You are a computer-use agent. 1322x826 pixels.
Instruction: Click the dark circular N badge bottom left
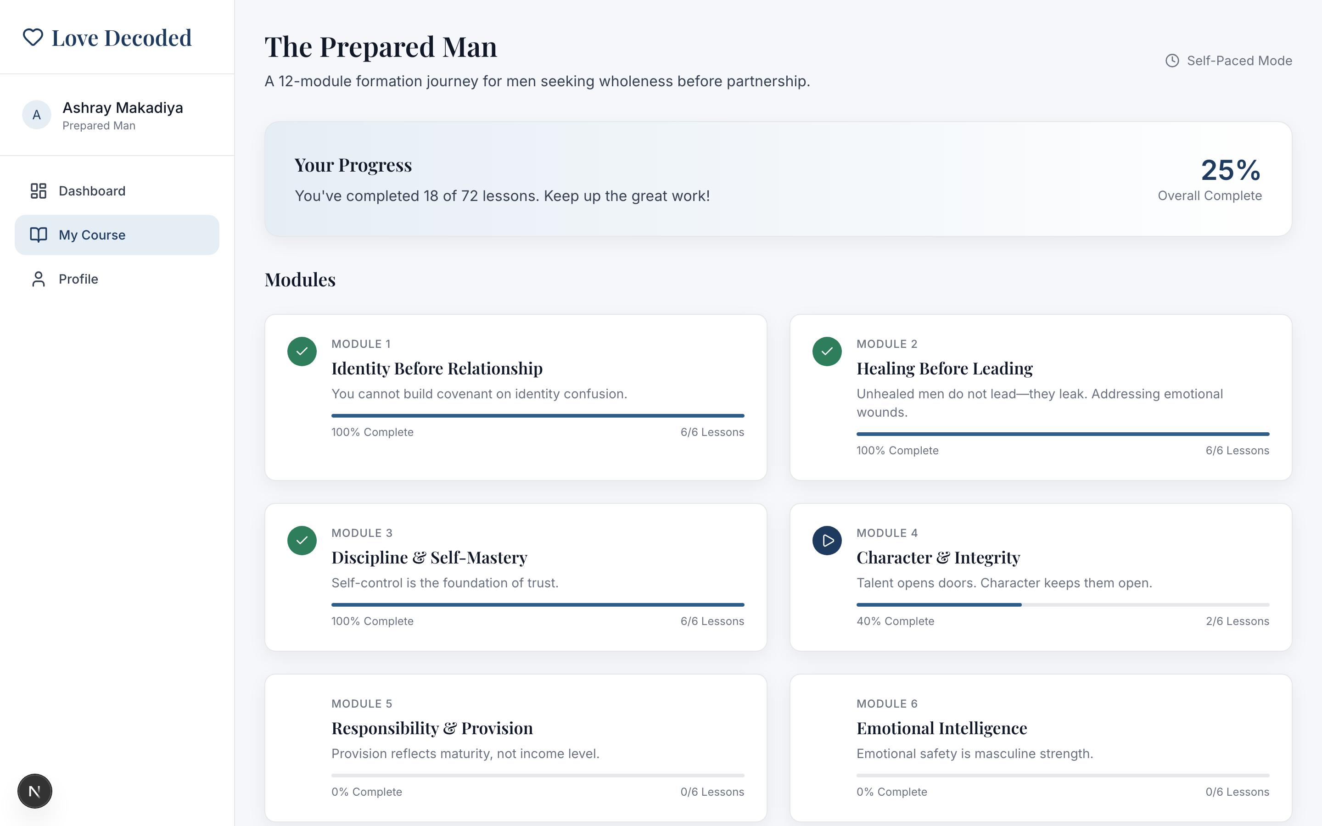point(34,791)
